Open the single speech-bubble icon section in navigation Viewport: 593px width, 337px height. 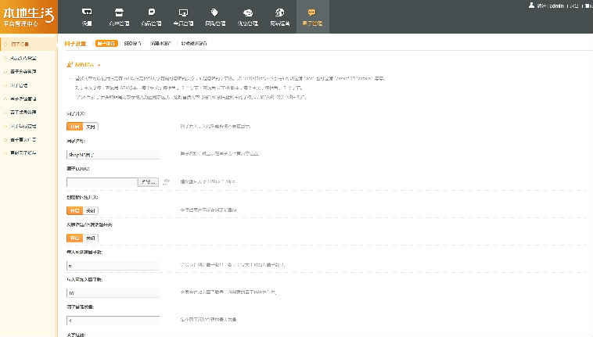coord(151,17)
